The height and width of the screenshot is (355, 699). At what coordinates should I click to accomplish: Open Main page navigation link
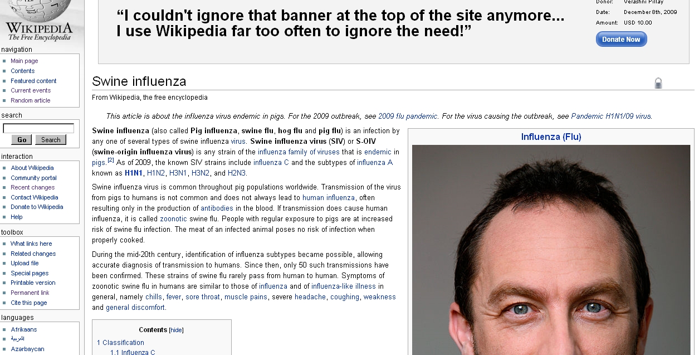tap(25, 61)
